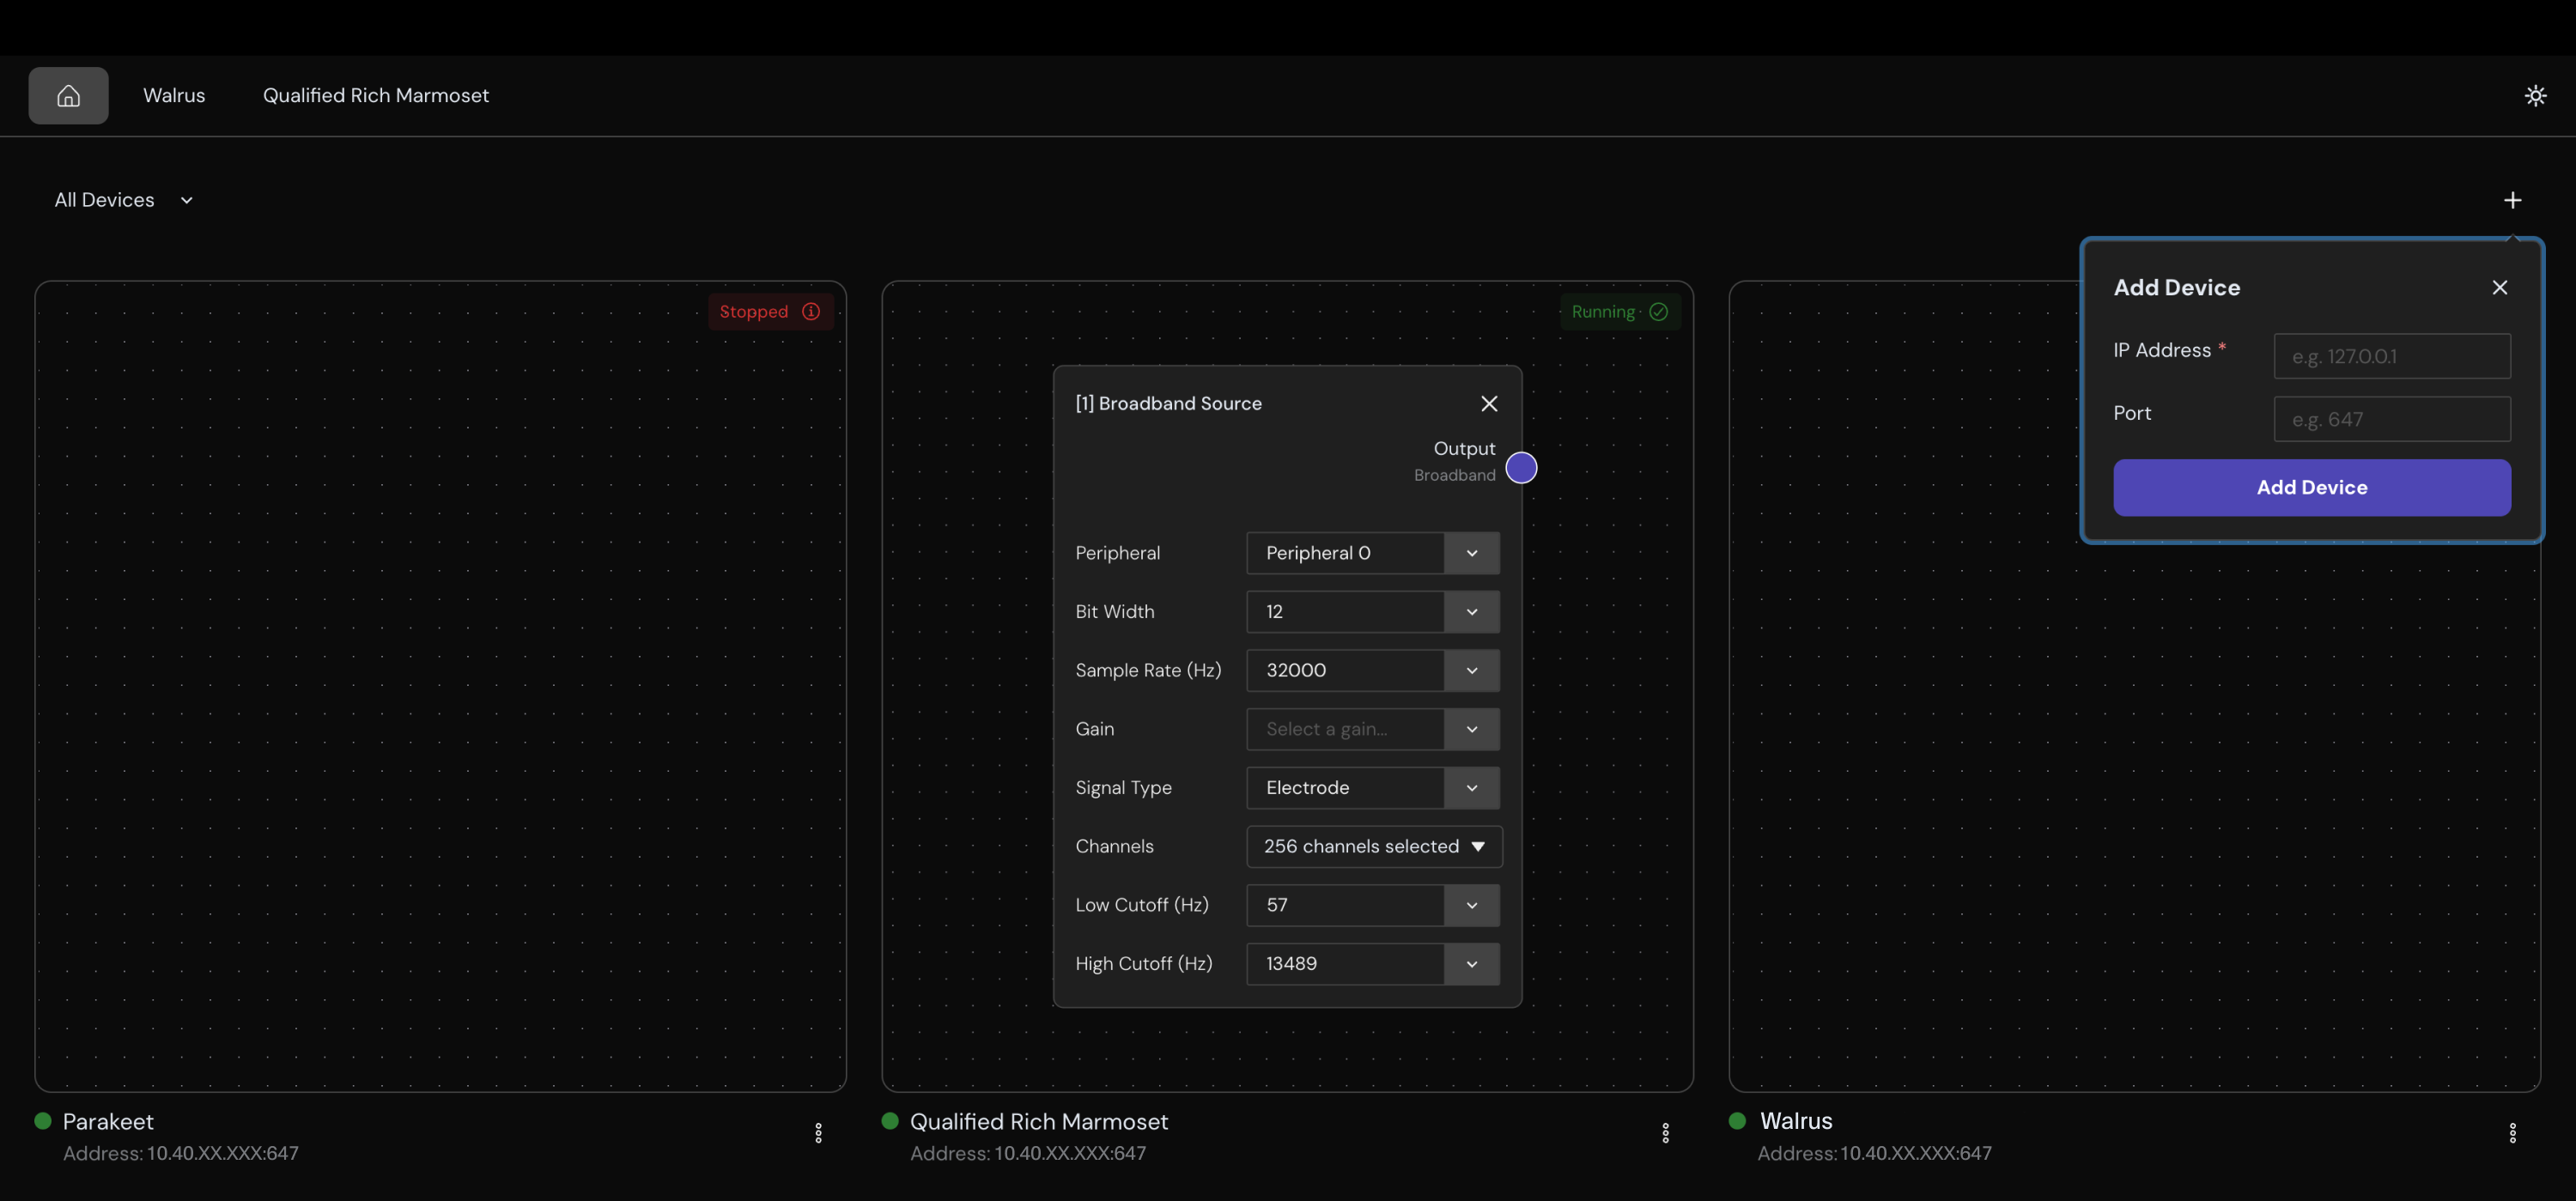This screenshot has height=1201, width=2576.
Task: Open the Low Cutoff dropdown
Action: pyautogui.click(x=1373, y=904)
